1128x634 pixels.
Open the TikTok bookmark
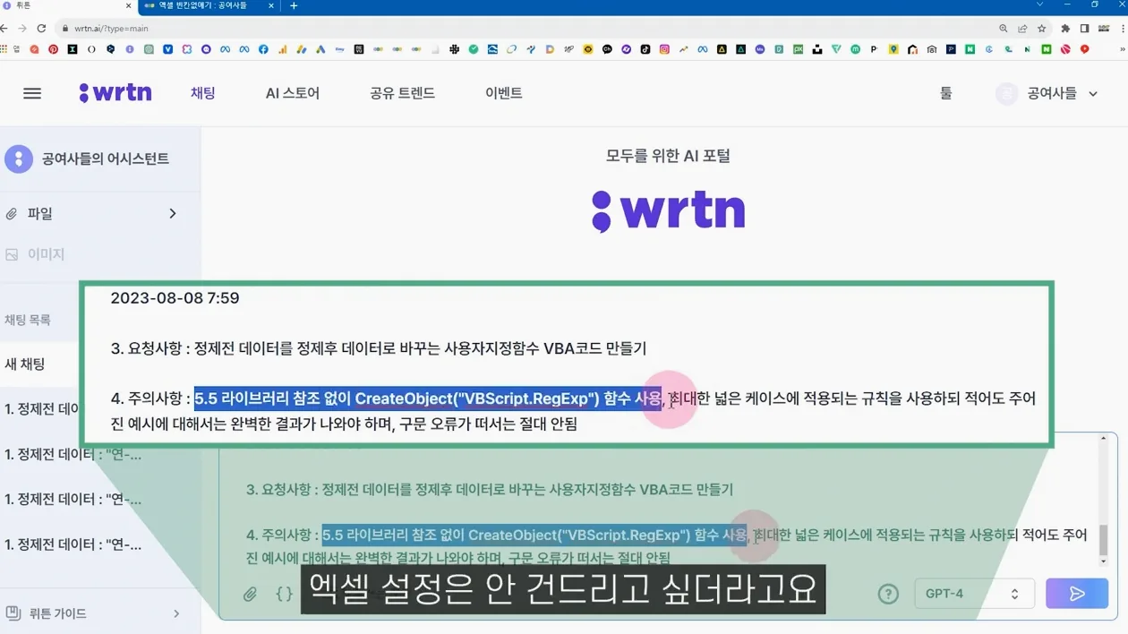click(645, 49)
